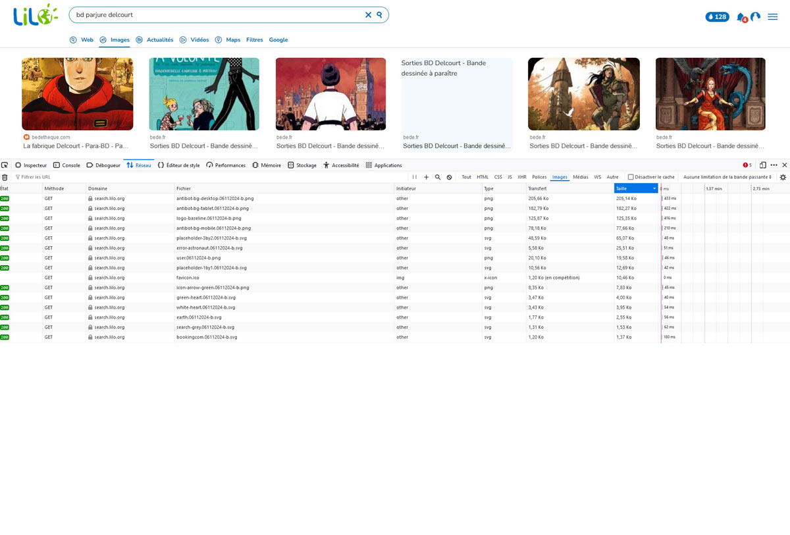Screen dimensions: 790x535
Task: Open bandwidth throttling dropdown
Action: tap(727, 177)
